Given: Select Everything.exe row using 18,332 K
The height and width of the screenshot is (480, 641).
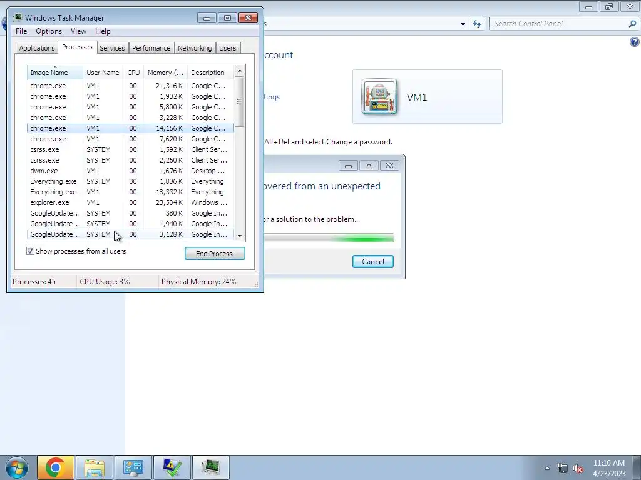Looking at the screenshot, I should click(x=130, y=192).
